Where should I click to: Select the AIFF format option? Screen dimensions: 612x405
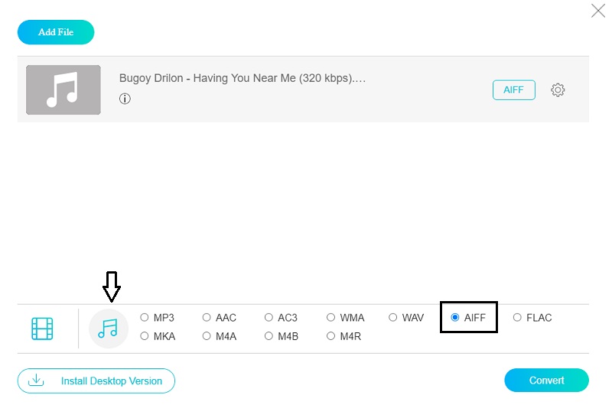click(455, 318)
